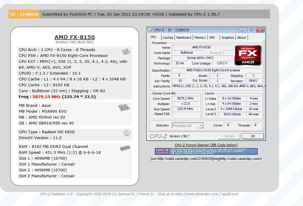Minimize the CPU-Z window
The height and width of the screenshot is (206, 303).
tap(242, 30)
